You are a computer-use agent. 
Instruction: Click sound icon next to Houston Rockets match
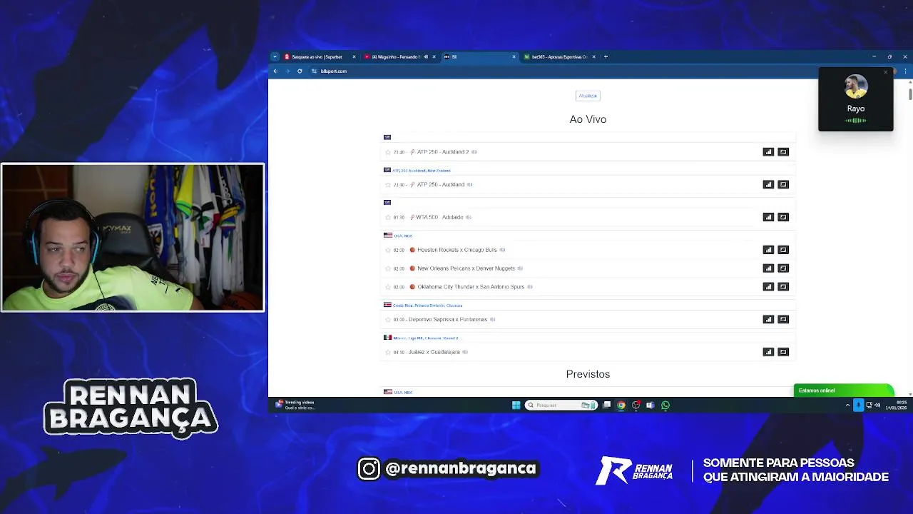pos(502,250)
